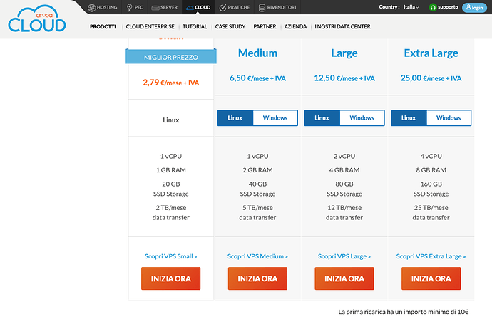Click the 2,79 €/mese + IVA price
Screen dimensions: 492x319
tap(171, 83)
